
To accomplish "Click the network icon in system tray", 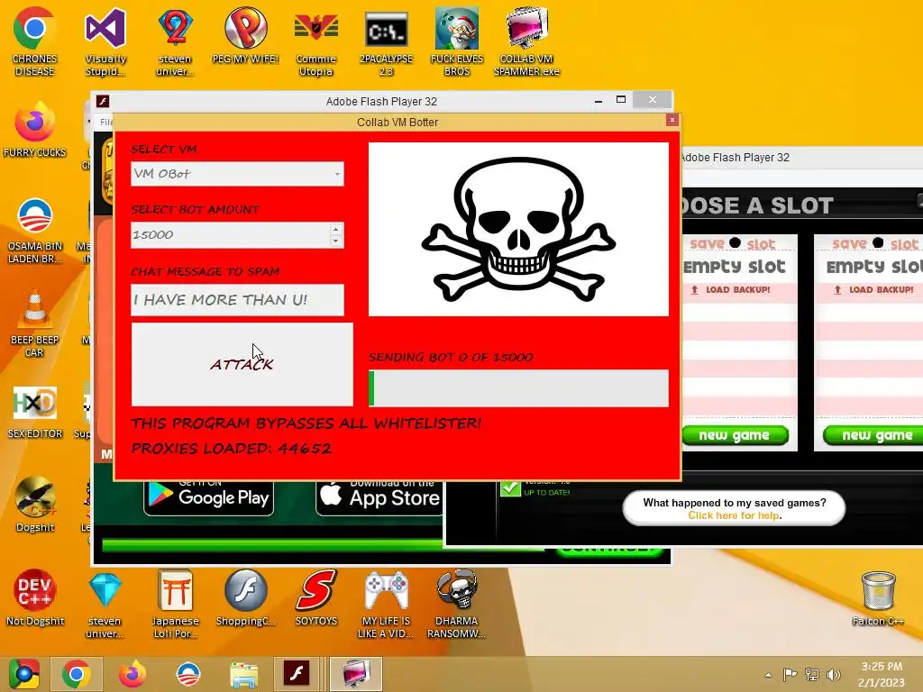I will (x=812, y=674).
